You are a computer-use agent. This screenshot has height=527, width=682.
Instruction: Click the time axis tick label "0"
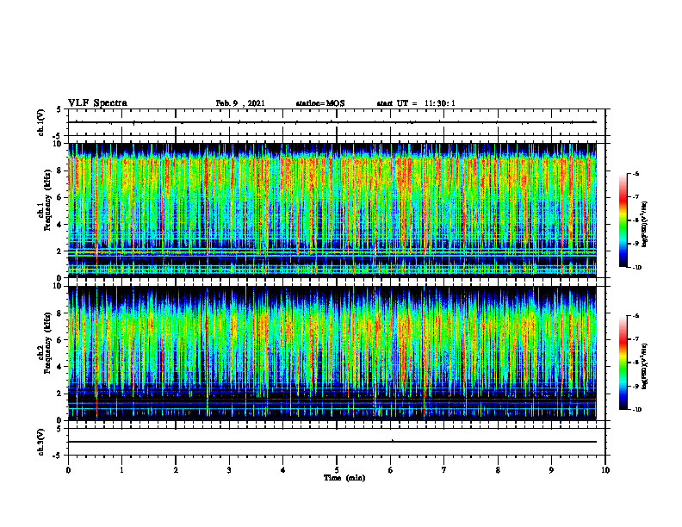coord(68,470)
